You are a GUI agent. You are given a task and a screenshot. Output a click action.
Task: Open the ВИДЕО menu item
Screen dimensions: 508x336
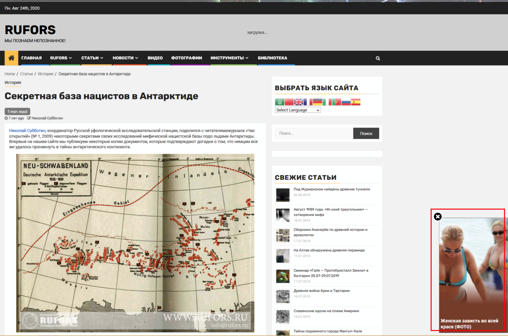tap(155, 58)
